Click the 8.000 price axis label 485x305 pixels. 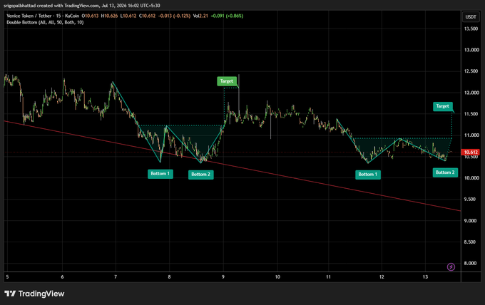tap(471, 263)
